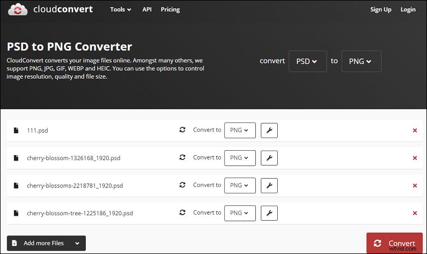Screen dimensions: 427x254
Task: Click the refresh arrows icon beside 111.psd
Action: pos(183,129)
